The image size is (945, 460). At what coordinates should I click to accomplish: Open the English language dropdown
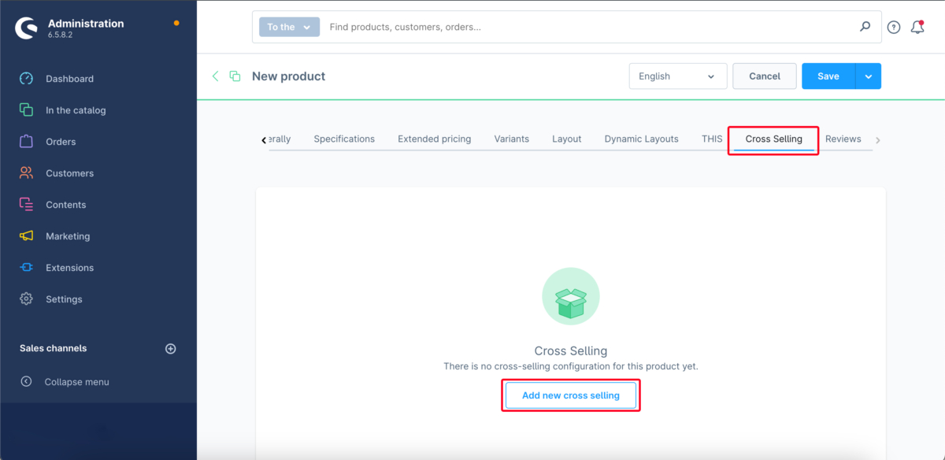[x=678, y=76]
